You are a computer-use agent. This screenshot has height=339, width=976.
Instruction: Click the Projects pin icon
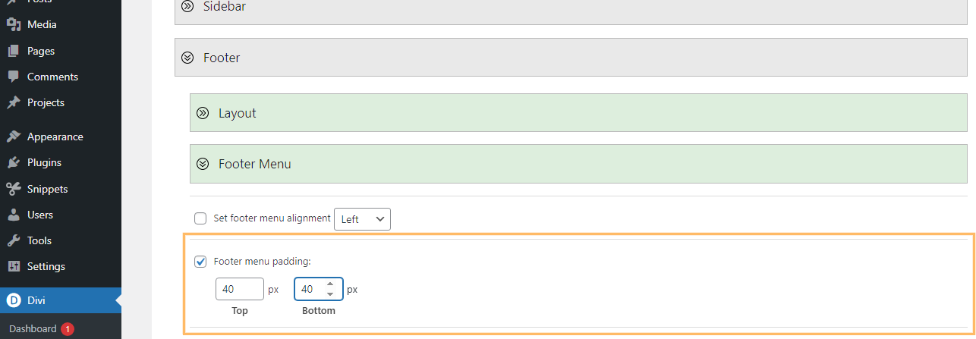pos(13,102)
